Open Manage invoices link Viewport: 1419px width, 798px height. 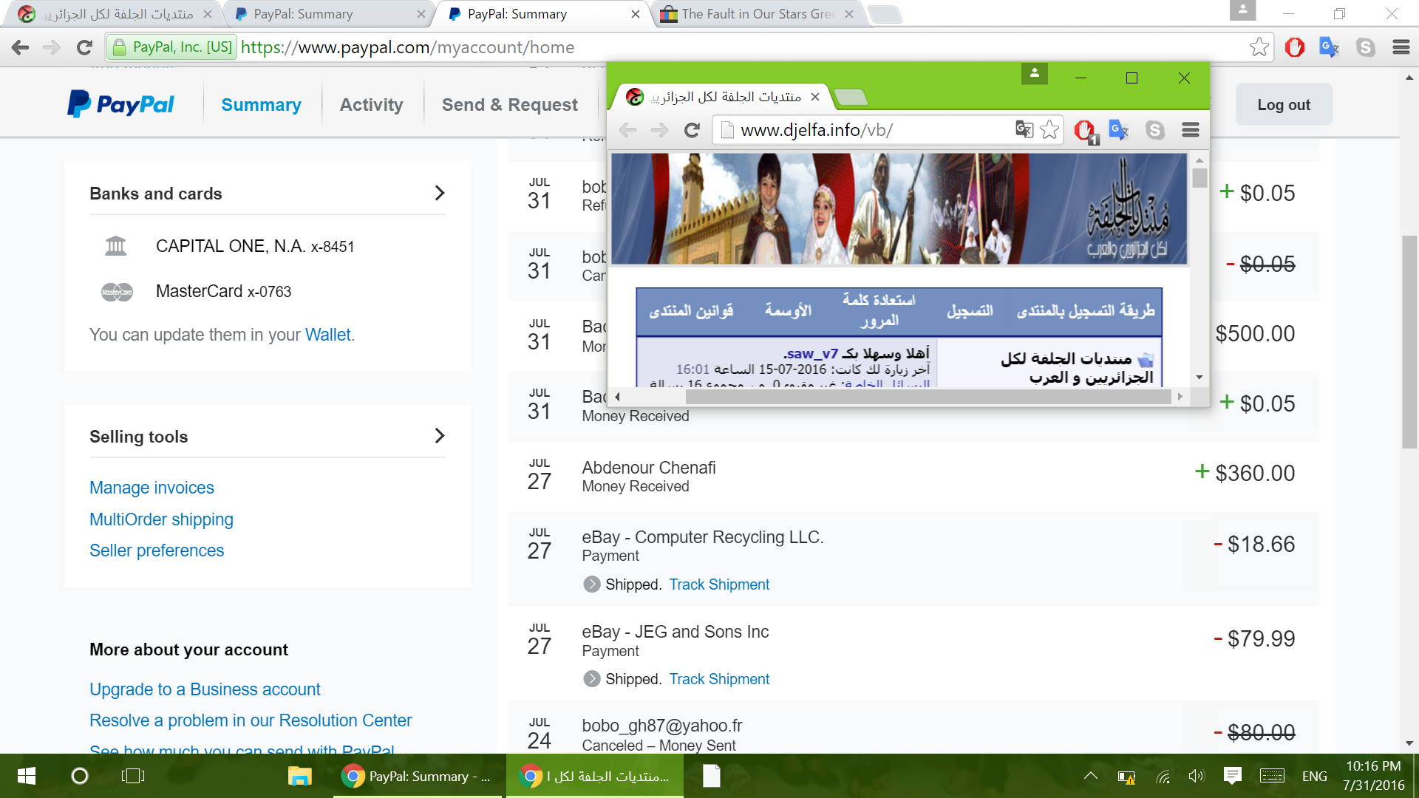152,488
